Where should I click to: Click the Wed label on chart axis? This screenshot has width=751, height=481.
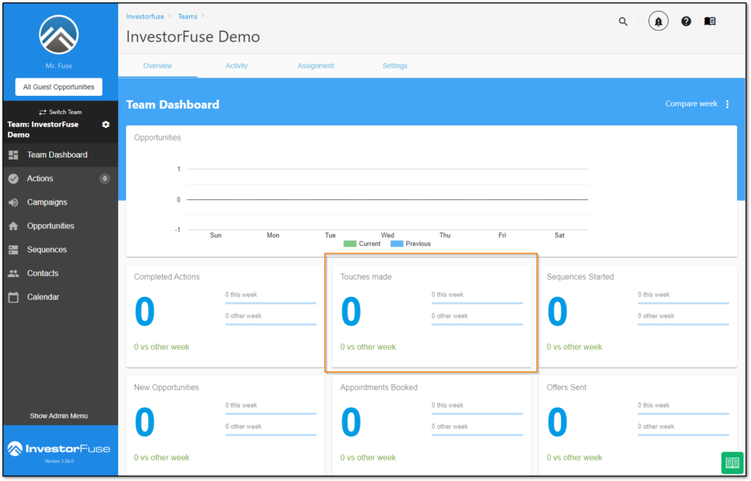pos(387,235)
